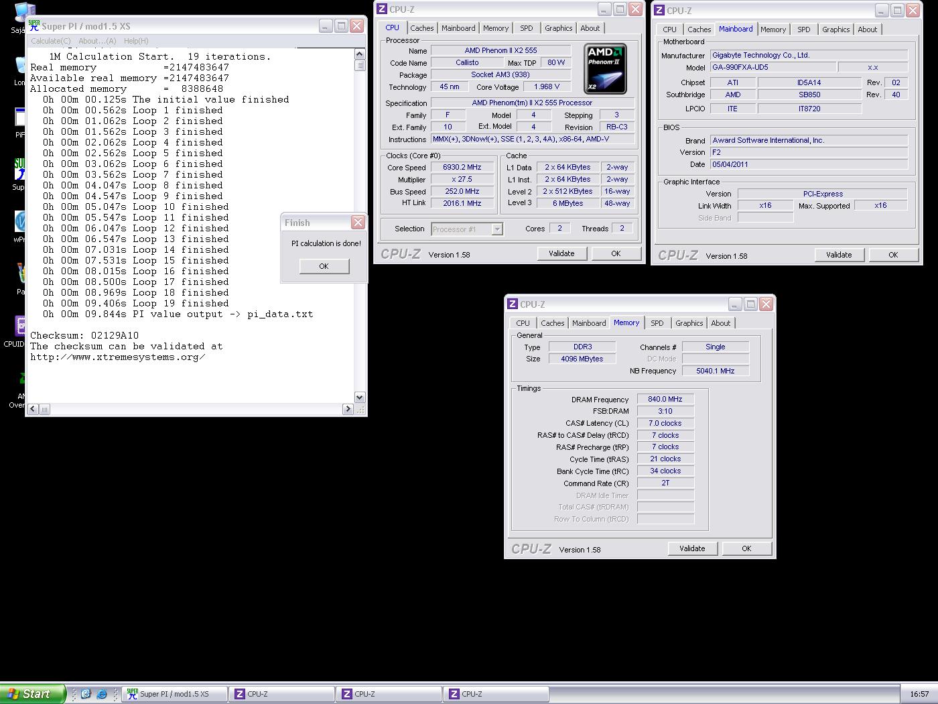Screen dimensions: 938x704
Task: Click Validate in the Memory window
Action: pos(692,548)
